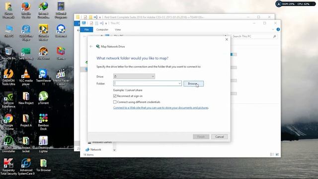
Task: Open quick access toolbar dropdown in Red Giant window
Action: point(100,17)
